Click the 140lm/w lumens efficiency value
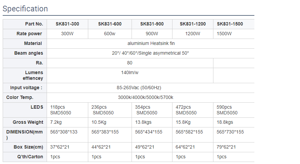Image resolution: width=300 pixels, height=164 pixels. tap(130, 72)
